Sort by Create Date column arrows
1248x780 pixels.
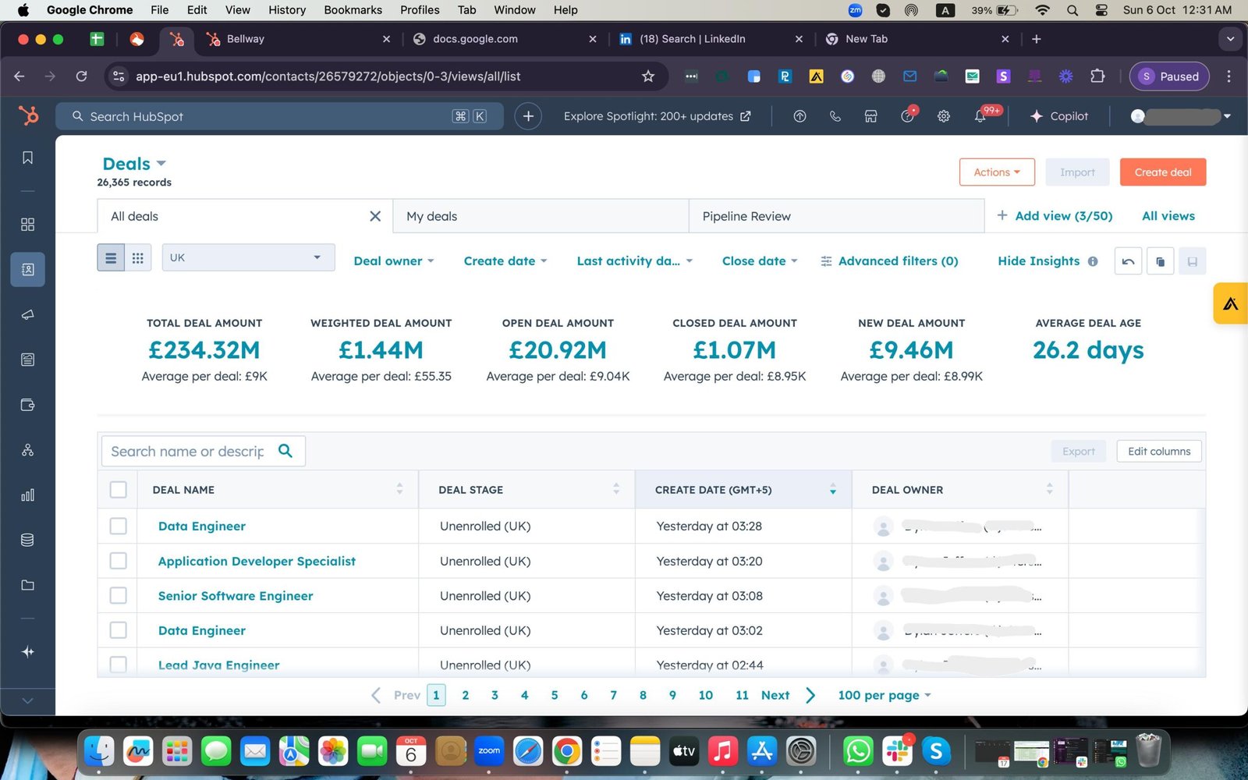tap(833, 490)
